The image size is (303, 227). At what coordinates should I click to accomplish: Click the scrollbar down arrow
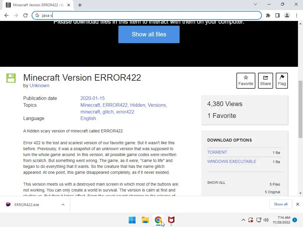point(300,193)
